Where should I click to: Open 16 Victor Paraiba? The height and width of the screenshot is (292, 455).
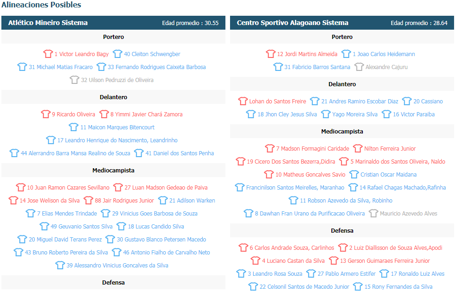(x=414, y=114)
